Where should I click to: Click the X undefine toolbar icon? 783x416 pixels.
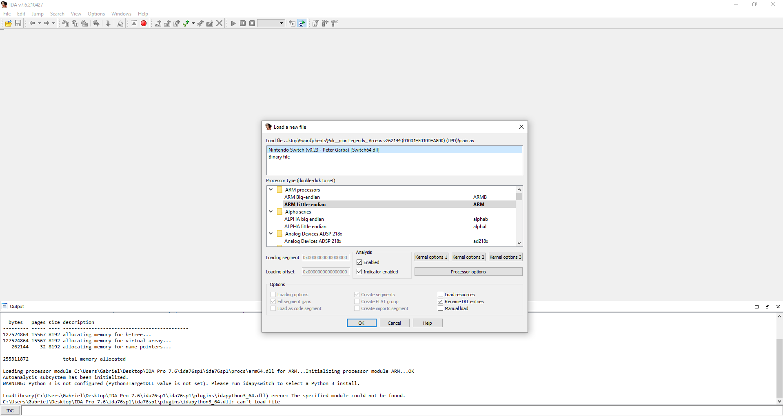219,23
